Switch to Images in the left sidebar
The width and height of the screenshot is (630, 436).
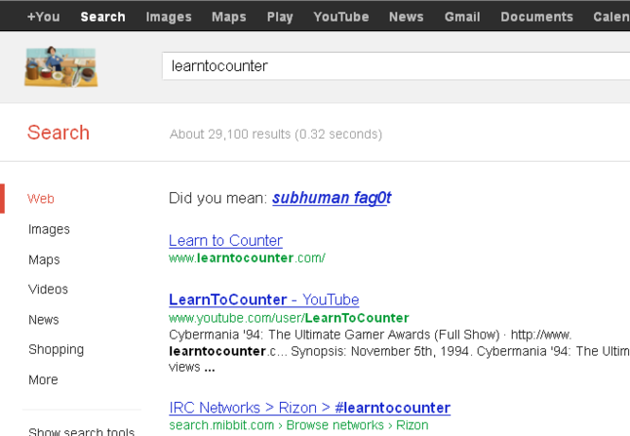[49, 229]
